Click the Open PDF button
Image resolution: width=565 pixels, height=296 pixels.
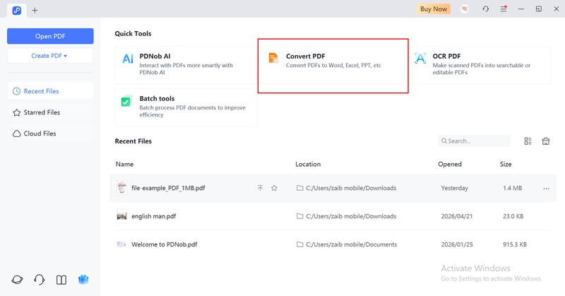click(x=50, y=36)
